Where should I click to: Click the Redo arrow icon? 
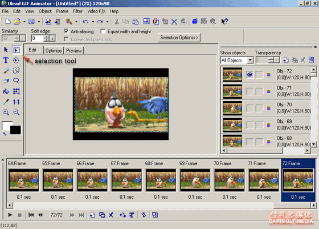point(100,21)
